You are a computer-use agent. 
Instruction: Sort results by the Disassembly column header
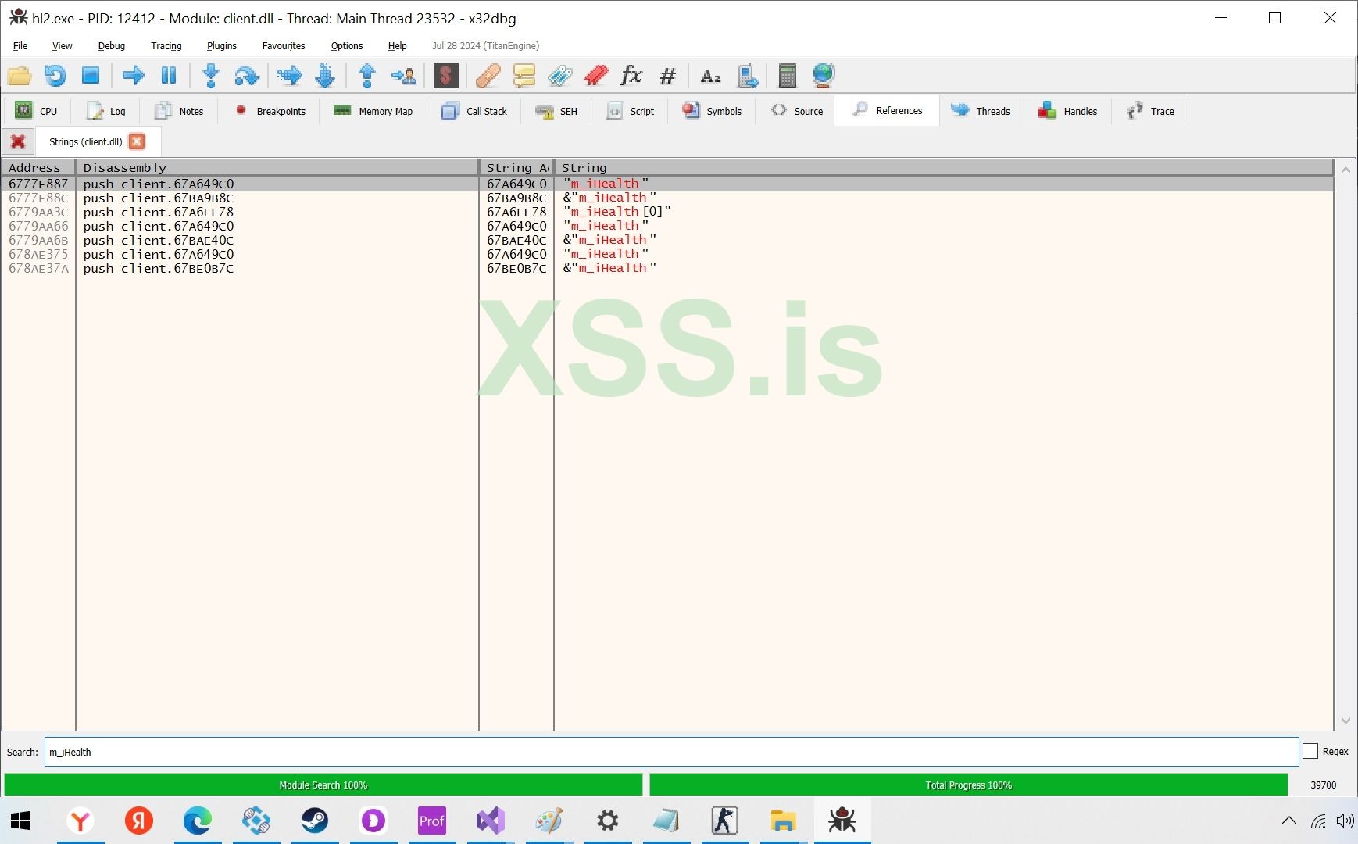[277, 167]
